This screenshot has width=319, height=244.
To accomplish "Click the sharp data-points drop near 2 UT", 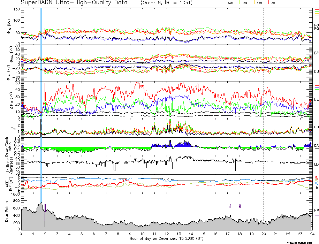I will point(45,215).
